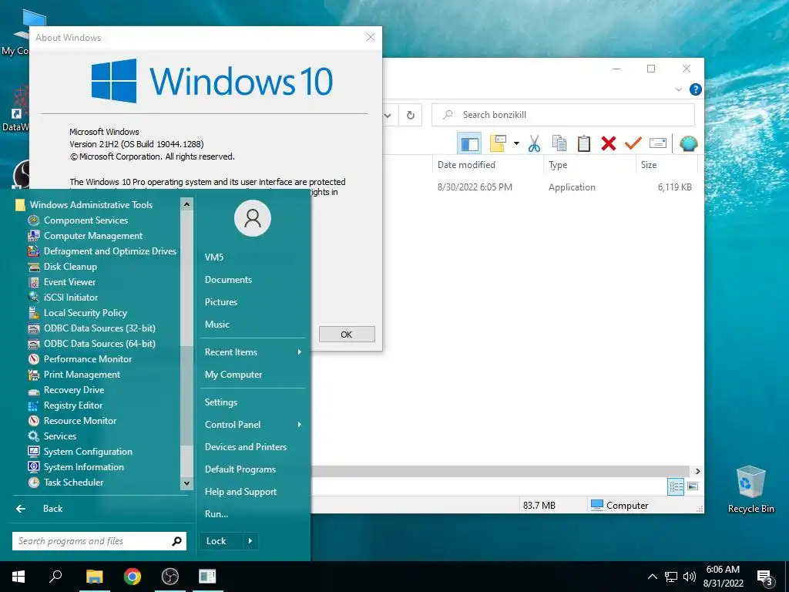The height and width of the screenshot is (592, 789).
Task: Open Settings from Start menu
Action: pyautogui.click(x=221, y=402)
